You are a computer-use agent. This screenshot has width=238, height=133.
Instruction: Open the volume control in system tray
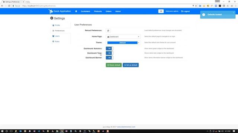click(222, 131)
